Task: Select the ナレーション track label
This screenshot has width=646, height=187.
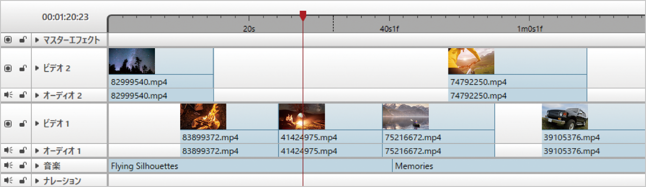Action: pos(62,181)
